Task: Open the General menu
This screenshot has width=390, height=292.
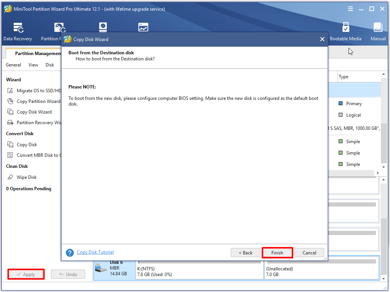Action: click(13, 65)
